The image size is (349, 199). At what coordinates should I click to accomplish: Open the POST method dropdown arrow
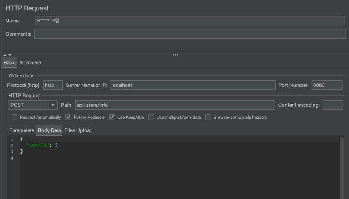53,105
